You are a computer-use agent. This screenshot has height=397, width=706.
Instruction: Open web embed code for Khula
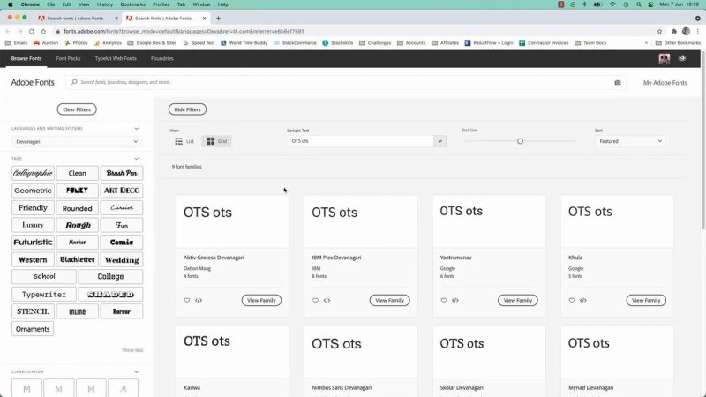(583, 300)
